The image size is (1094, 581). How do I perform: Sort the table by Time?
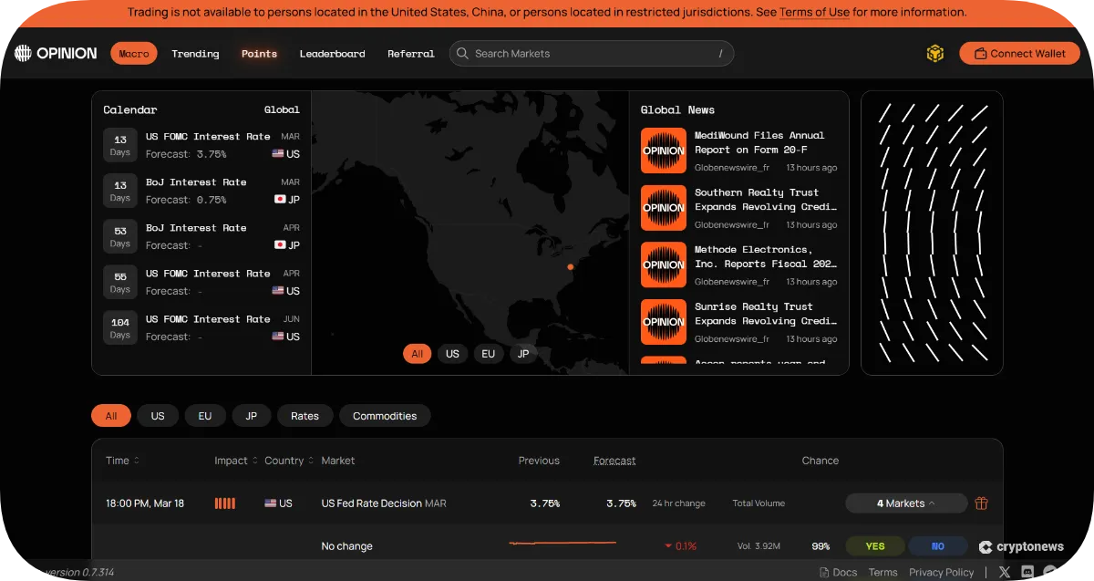(x=123, y=461)
